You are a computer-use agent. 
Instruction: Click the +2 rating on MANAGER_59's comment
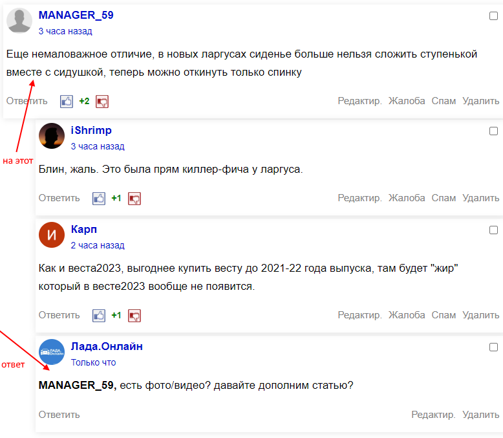pos(84,101)
